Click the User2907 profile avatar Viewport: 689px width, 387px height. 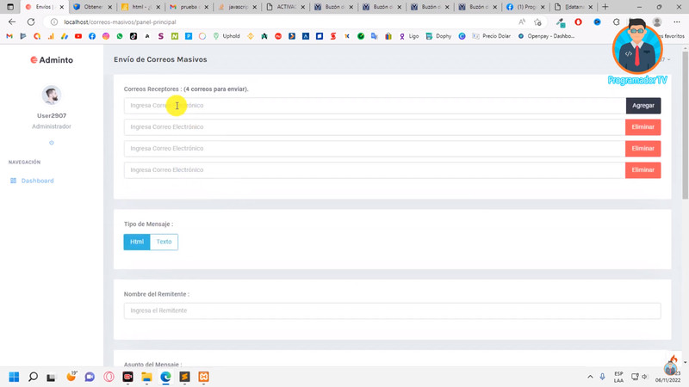(52, 95)
